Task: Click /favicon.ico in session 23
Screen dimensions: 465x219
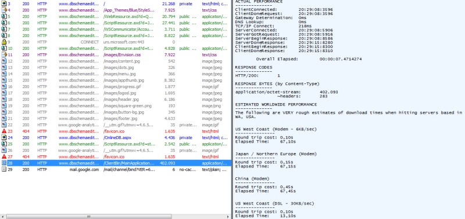Action: 114,131
